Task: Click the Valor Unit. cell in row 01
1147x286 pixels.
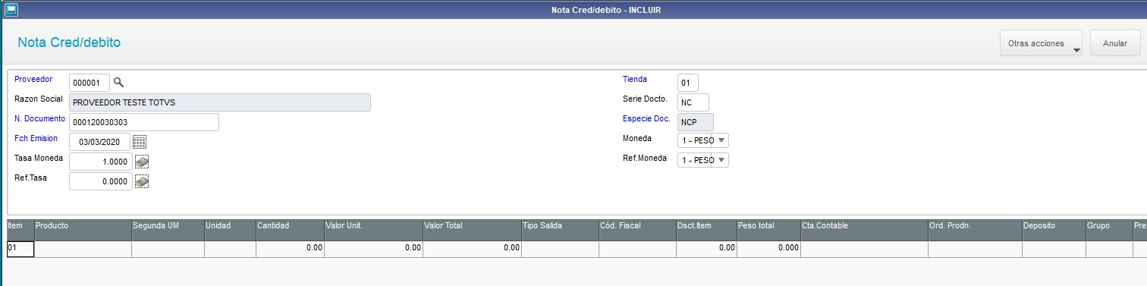Action: (373, 248)
